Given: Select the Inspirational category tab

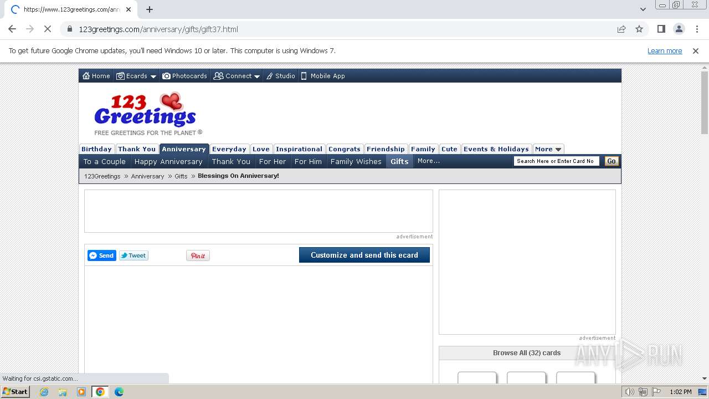Looking at the screenshot, I should coord(299,149).
